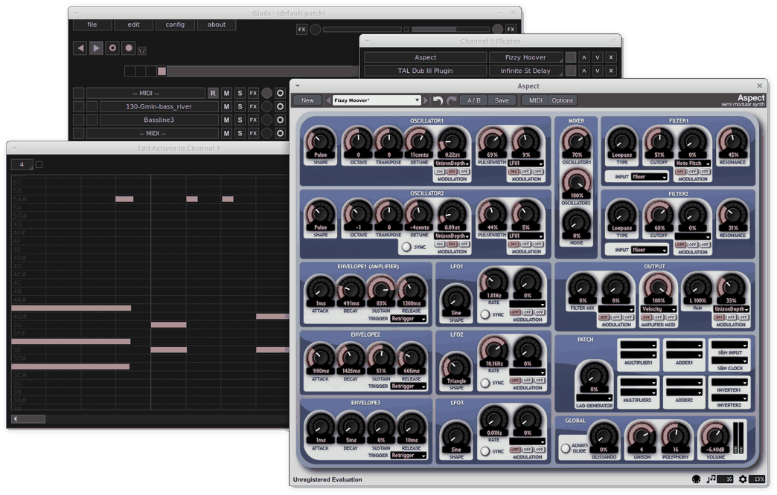The width and height of the screenshot is (777, 495).
Task: Remove the Aspect plugin from Channel 1 Plugins
Action: 611,57
